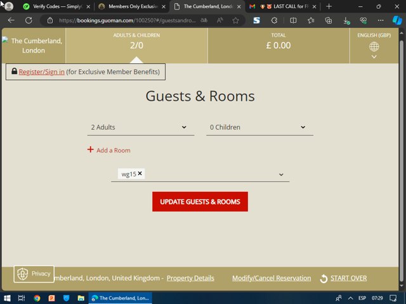Viewport: 406px width, 304px height.
Task: Open the Total £ 0.00 header section
Action: tap(278, 46)
